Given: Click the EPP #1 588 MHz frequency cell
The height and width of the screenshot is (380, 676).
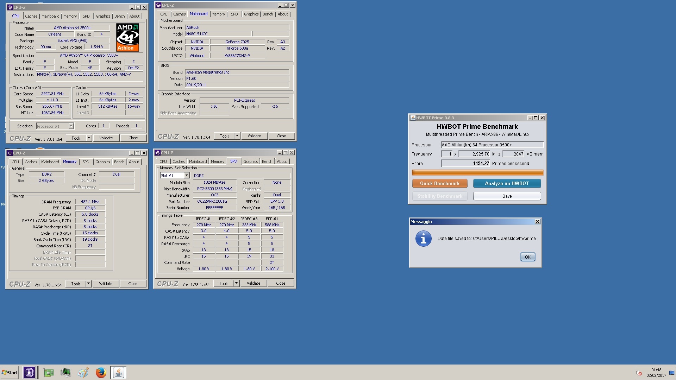Looking at the screenshot, I should click(x=272, y=225).
